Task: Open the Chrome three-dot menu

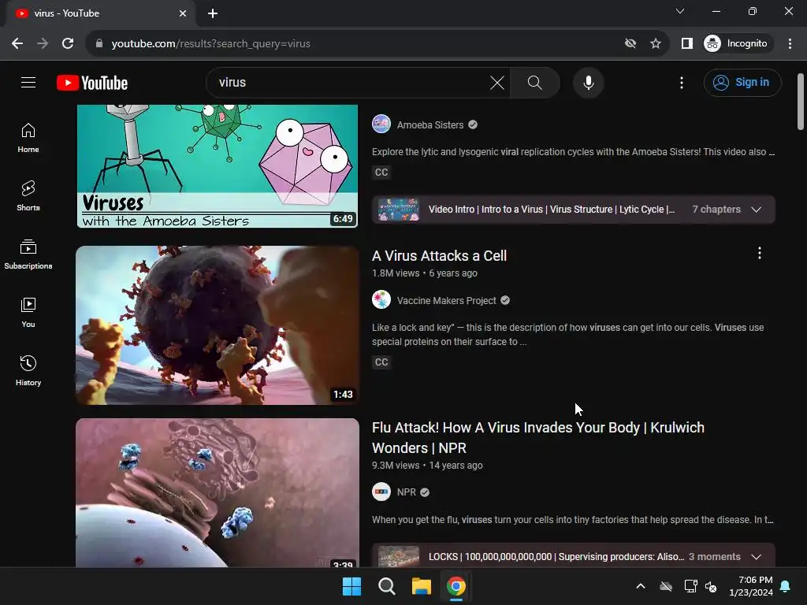Action: point(790,44)
